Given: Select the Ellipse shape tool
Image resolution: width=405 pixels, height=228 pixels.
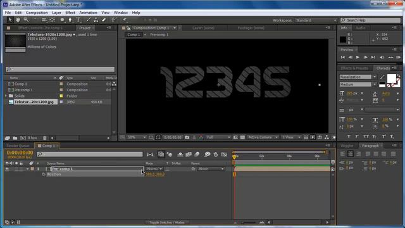Looking at the screenshot, I should pyautogui.click(x=62, y=20).
